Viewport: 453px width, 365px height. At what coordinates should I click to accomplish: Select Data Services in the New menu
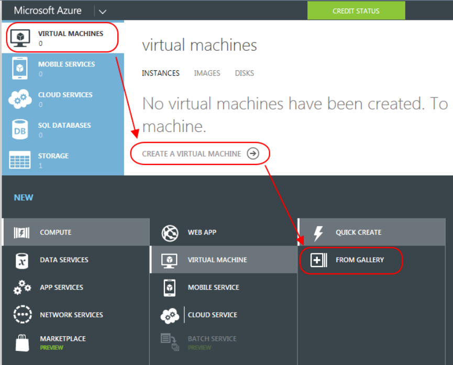[x=76, y=260]
